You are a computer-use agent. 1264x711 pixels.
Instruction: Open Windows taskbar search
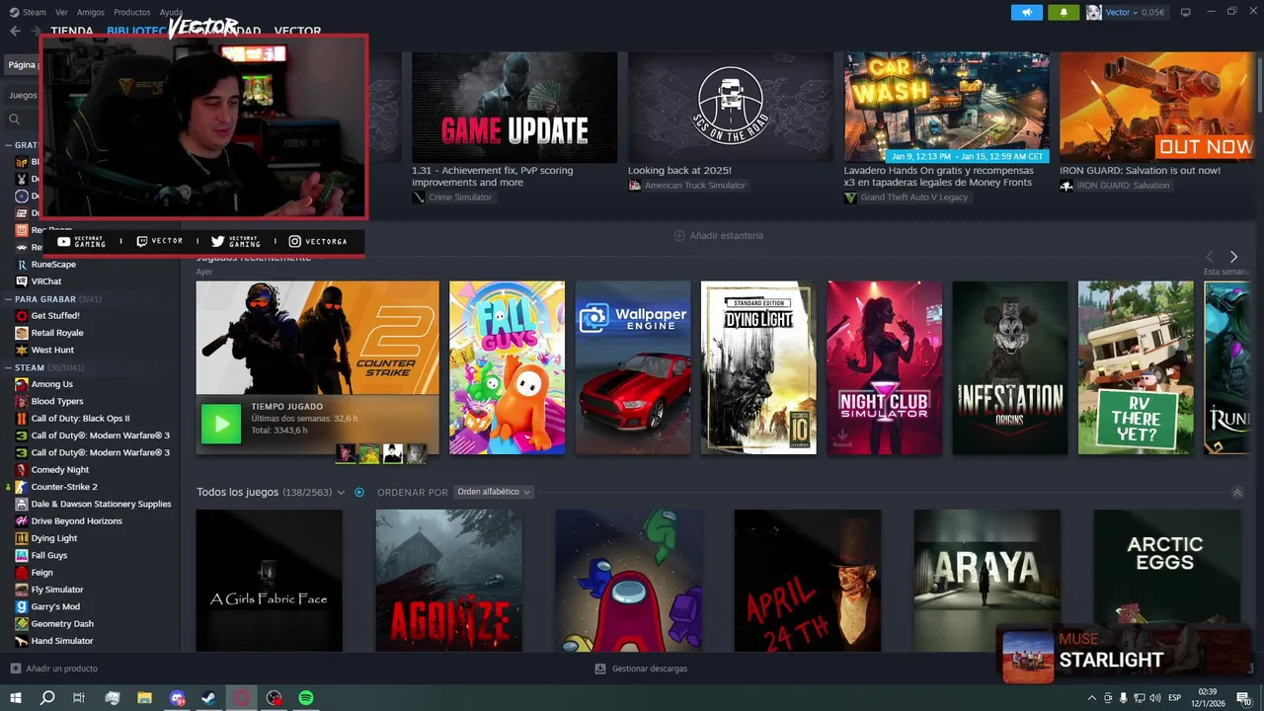pos(47,698)
